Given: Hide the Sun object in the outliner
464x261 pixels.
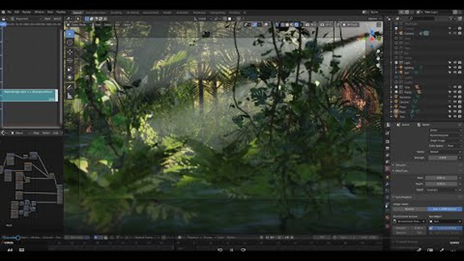Looking at the screenshot, I should pyautogui.click(x=455, y=72).
